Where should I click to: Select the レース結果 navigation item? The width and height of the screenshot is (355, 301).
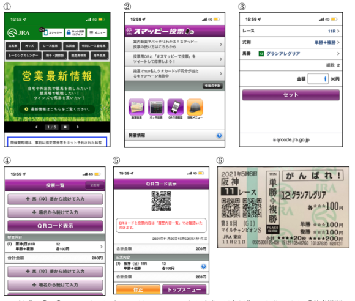(x=50, y=46)
